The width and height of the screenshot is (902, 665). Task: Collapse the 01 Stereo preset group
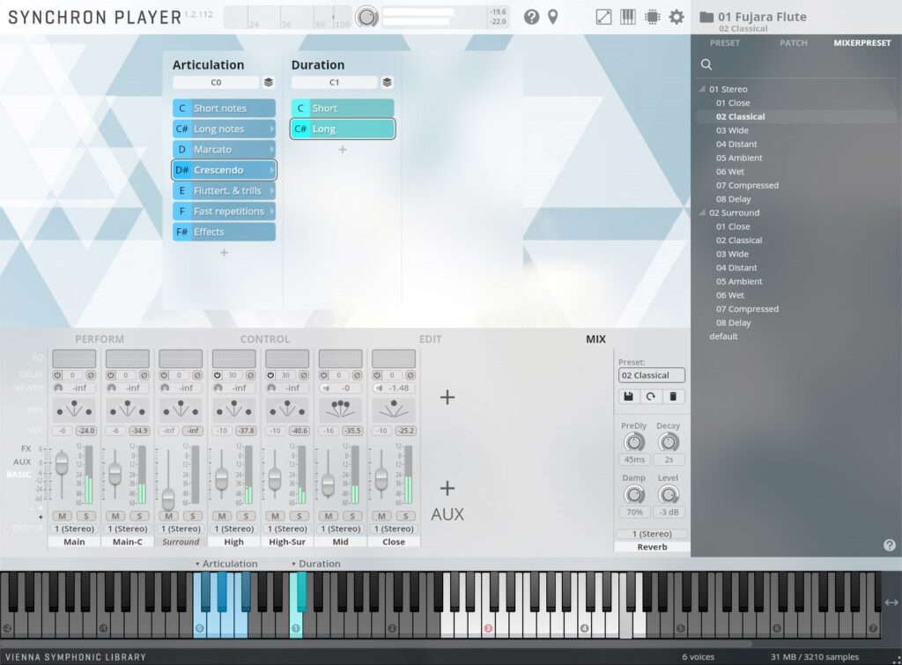[702, 89]
